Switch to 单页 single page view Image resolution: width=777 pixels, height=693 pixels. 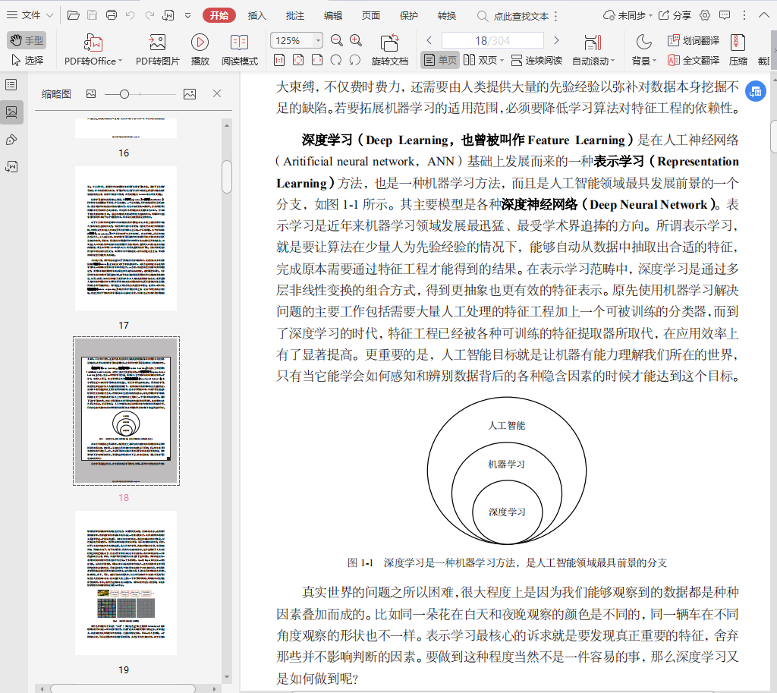click(440, 60)
